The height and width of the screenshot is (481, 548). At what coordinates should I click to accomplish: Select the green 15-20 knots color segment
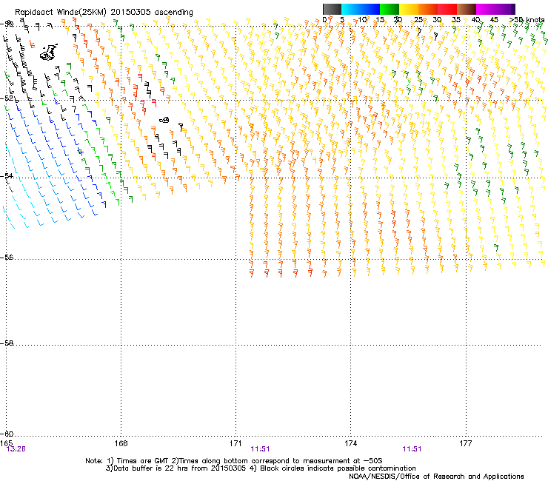(390, 9)
